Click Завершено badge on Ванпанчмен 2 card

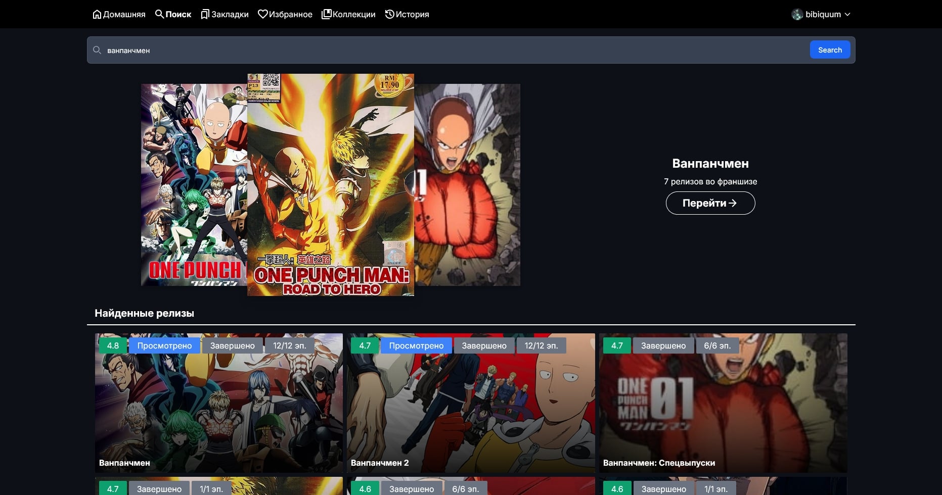click(484, 345)
